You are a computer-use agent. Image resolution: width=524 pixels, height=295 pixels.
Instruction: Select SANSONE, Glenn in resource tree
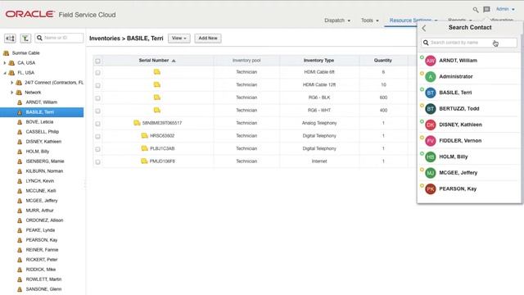[x=43, y=289]
